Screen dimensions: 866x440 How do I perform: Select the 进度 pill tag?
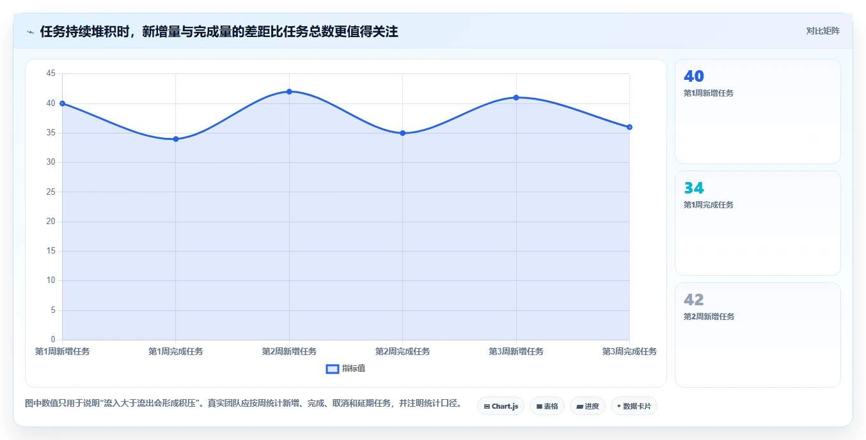pyautogui.click(x=587, y=406)
